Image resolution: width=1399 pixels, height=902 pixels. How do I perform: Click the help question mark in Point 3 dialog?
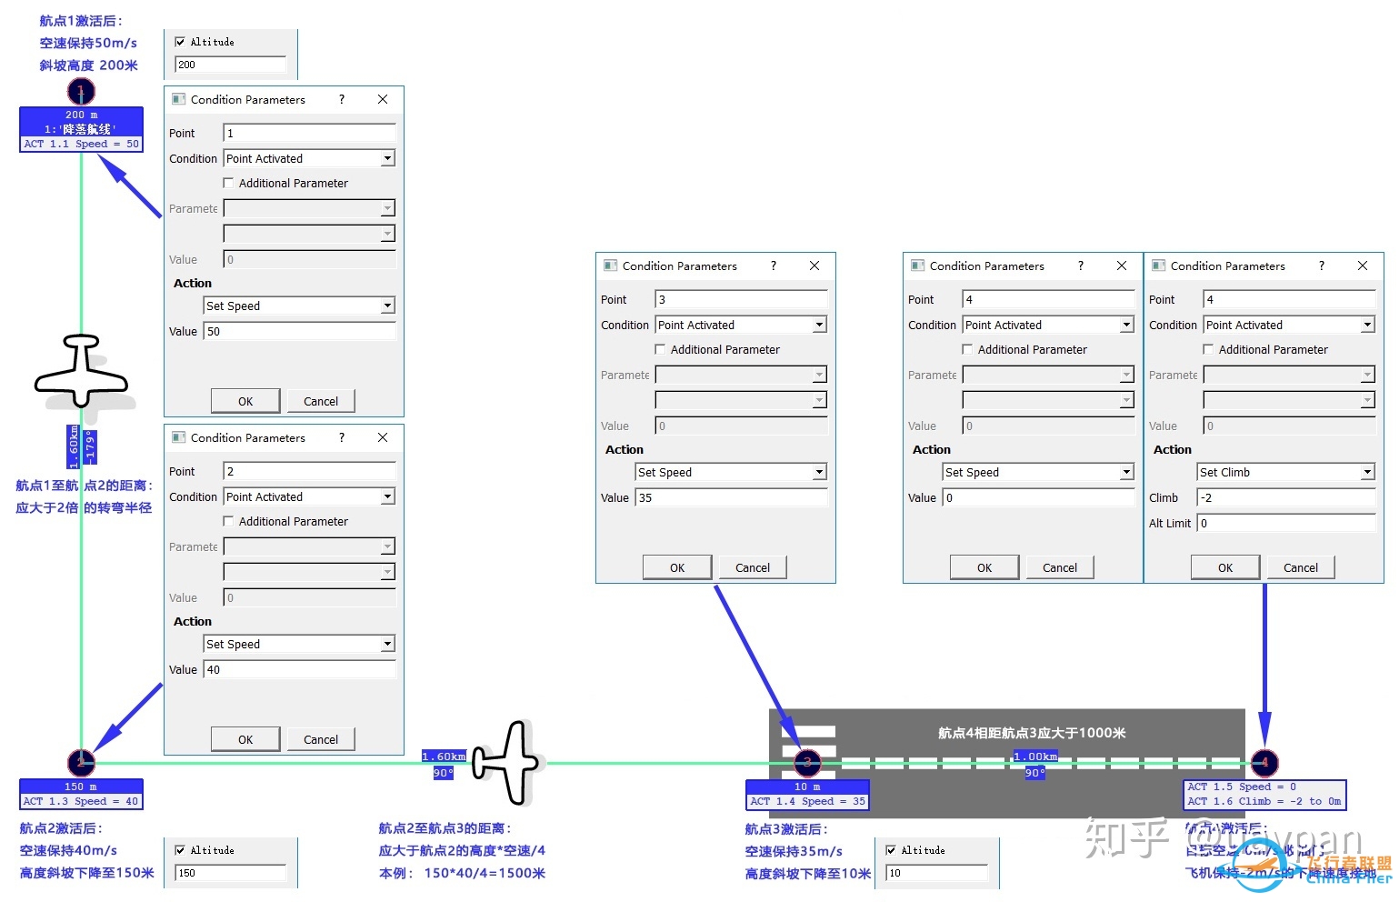(x=774, y=266)
